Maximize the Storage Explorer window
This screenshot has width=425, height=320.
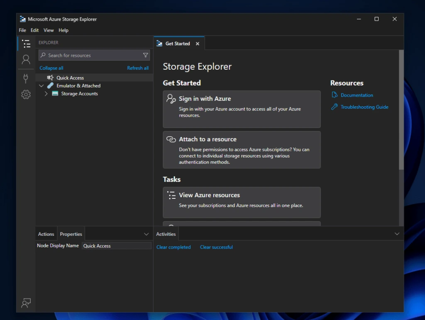pos(376,19)
